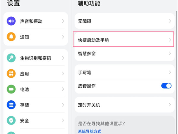Open 声音和振动 settings
178x134 pixels.
[31, 21]
